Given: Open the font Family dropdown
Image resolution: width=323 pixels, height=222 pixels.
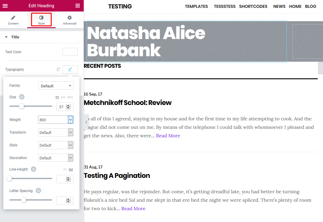Looking at the screenshot, I should click(56, 86).
